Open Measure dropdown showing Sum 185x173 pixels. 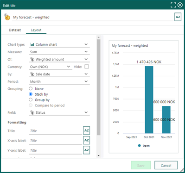coord(59,52)
